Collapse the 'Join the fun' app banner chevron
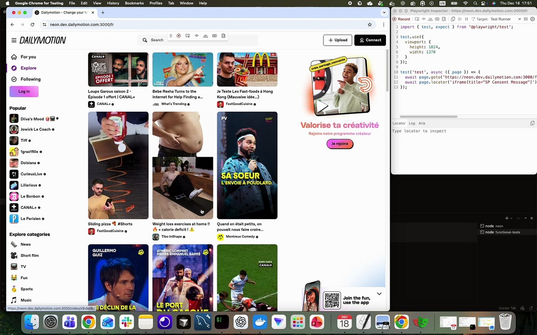This screenshot has height=335, width=537. pyautogui.click(x=379, y=294)
